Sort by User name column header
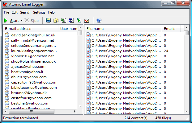Image resolution: width=192 pixels, height=123 pixels. point(68,29)
